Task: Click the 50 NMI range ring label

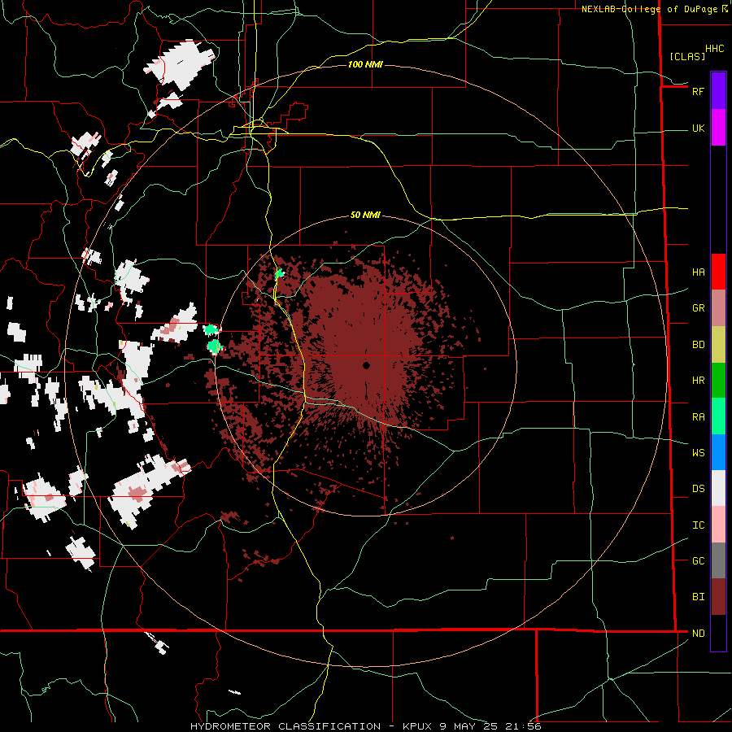Action: pos(365,215)
